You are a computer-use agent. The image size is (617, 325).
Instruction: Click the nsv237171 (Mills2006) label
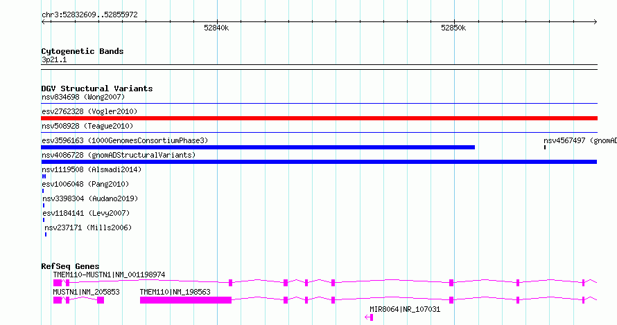coord(88,228)
